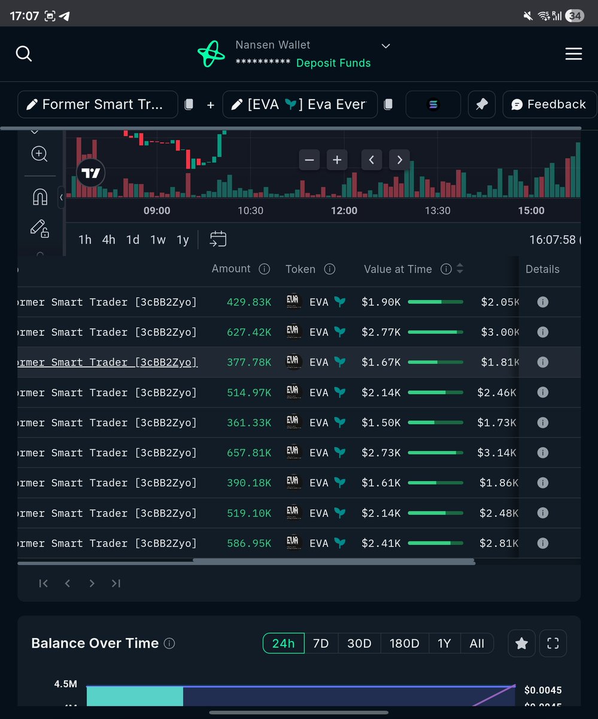Expand the collapsed left panel arrow above magnifier
The height and width of the screenshot is (719, 598).
[34, 131]
